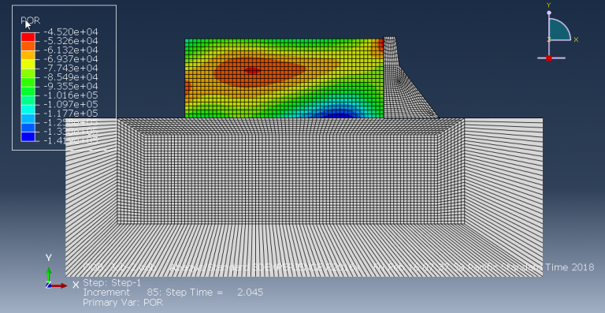
Task: Click the legend value -1.177e+05
Action: point(71,114)
